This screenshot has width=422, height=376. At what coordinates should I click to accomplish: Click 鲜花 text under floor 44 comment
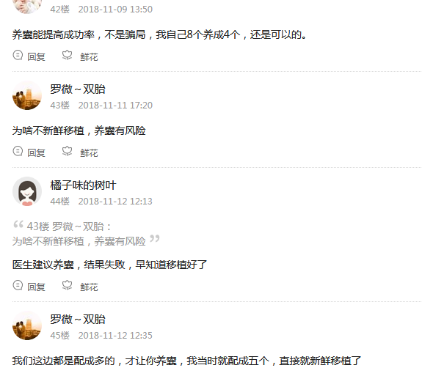[89, 287]
